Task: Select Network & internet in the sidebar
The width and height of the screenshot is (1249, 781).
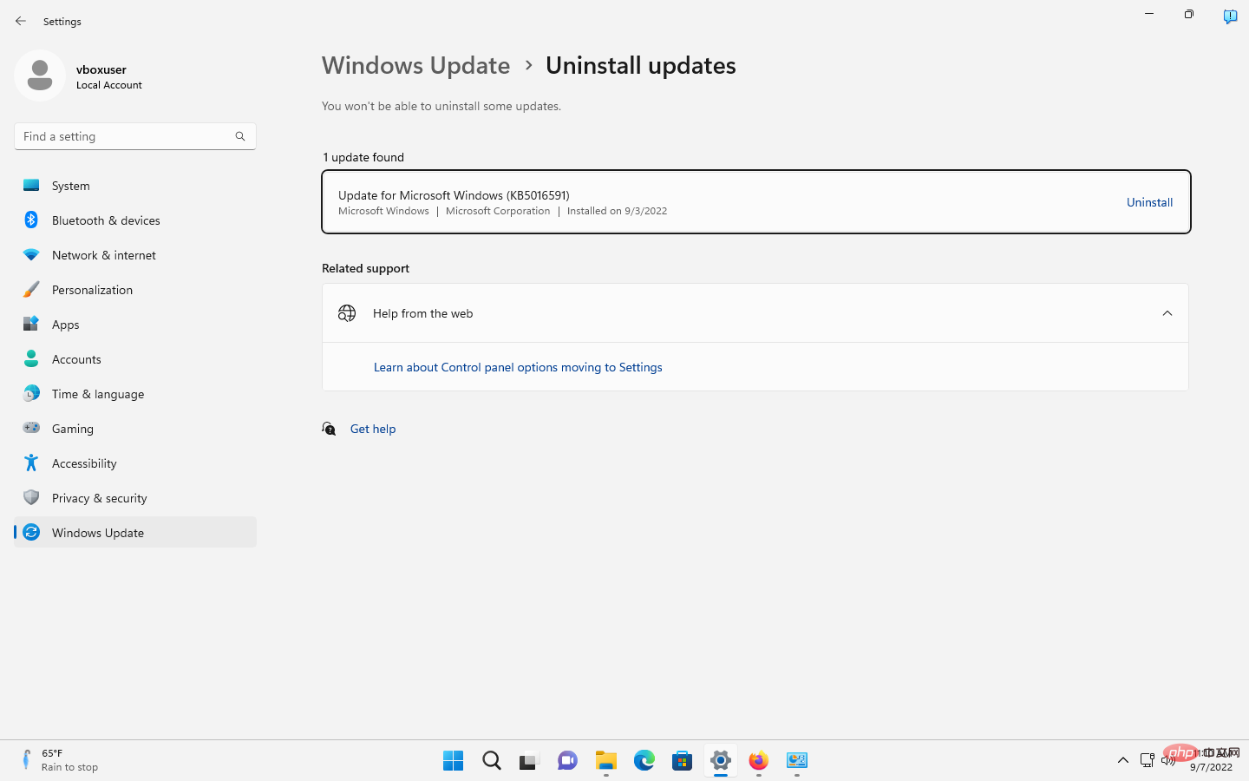Action: point(135,255)
